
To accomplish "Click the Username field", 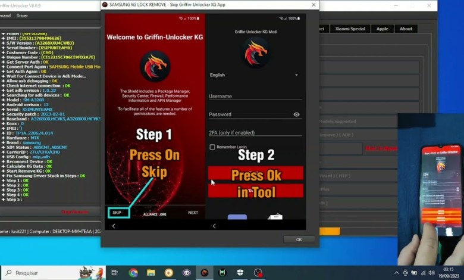I will (x=255, y=96).
